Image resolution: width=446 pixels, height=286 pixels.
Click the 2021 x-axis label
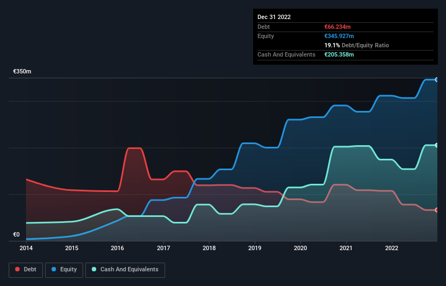(x=346, y=248)
